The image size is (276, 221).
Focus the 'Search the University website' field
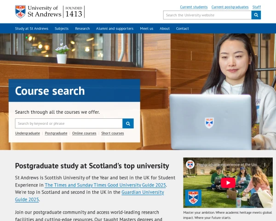207,15
